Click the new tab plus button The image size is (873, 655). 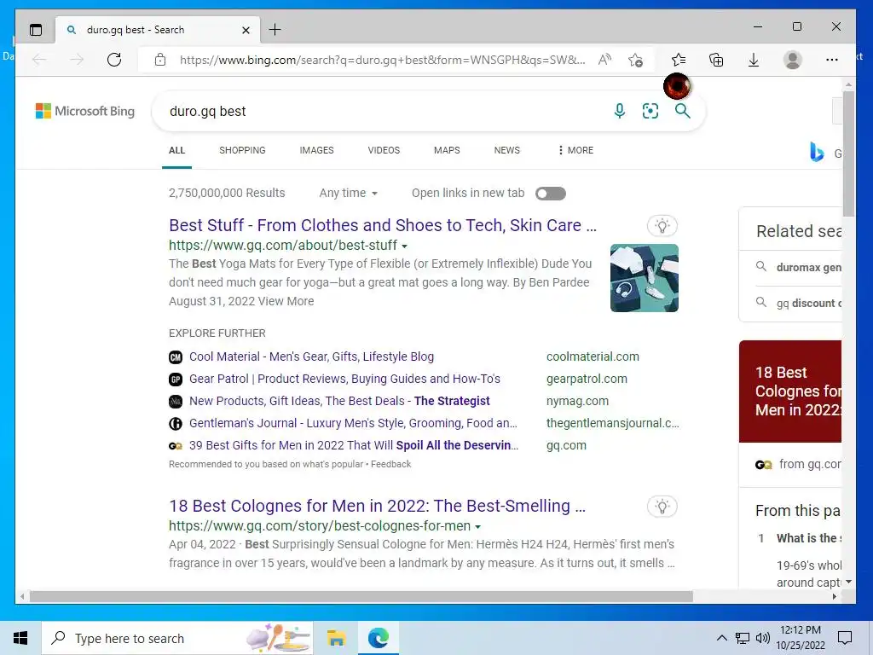click(x=275, y=30)
